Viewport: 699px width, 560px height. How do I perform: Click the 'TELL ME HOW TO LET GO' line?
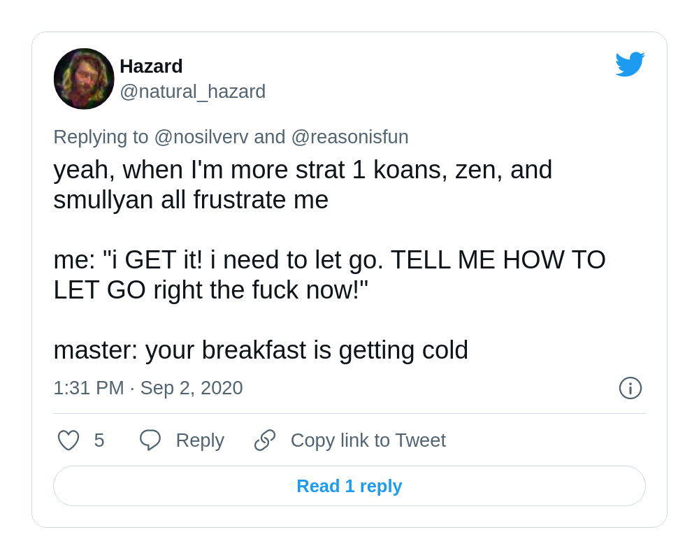(329, 275)
